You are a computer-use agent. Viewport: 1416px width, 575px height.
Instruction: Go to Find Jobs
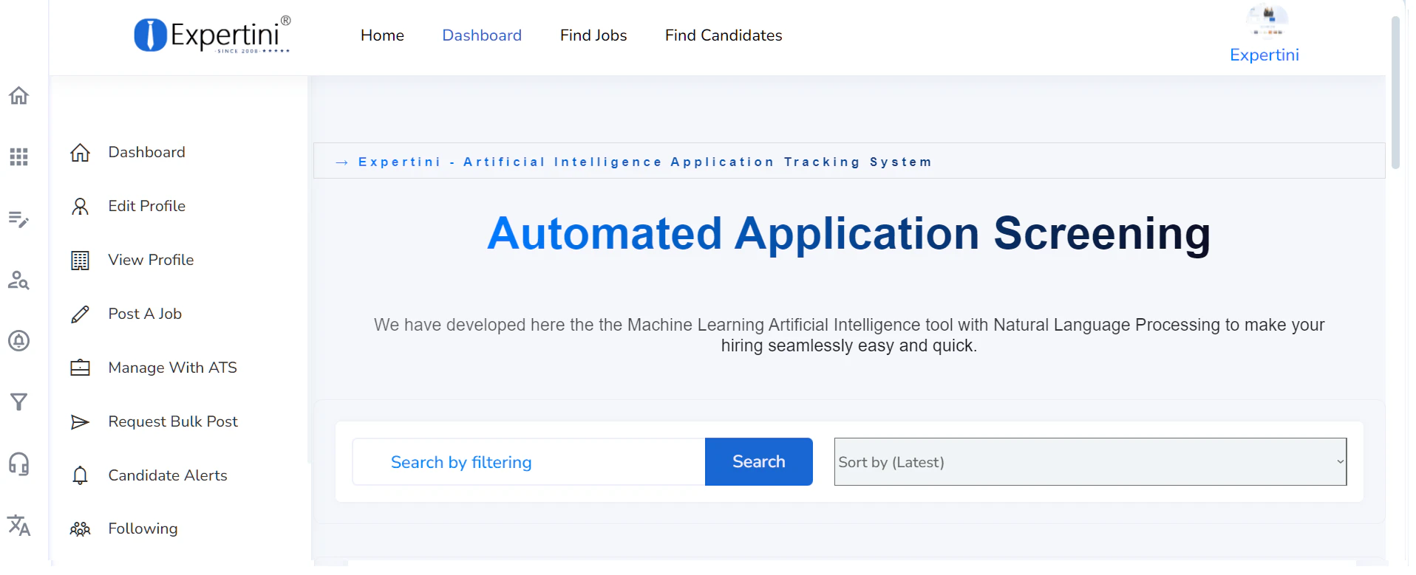click(593, 35)
